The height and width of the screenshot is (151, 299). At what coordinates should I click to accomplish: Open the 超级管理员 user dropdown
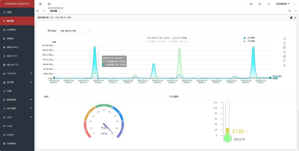tap(283, 4)
